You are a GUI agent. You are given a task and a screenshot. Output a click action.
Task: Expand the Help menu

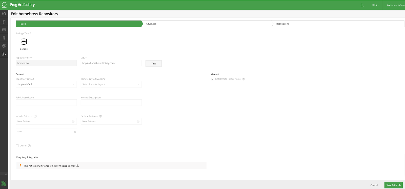coord(375,5)
